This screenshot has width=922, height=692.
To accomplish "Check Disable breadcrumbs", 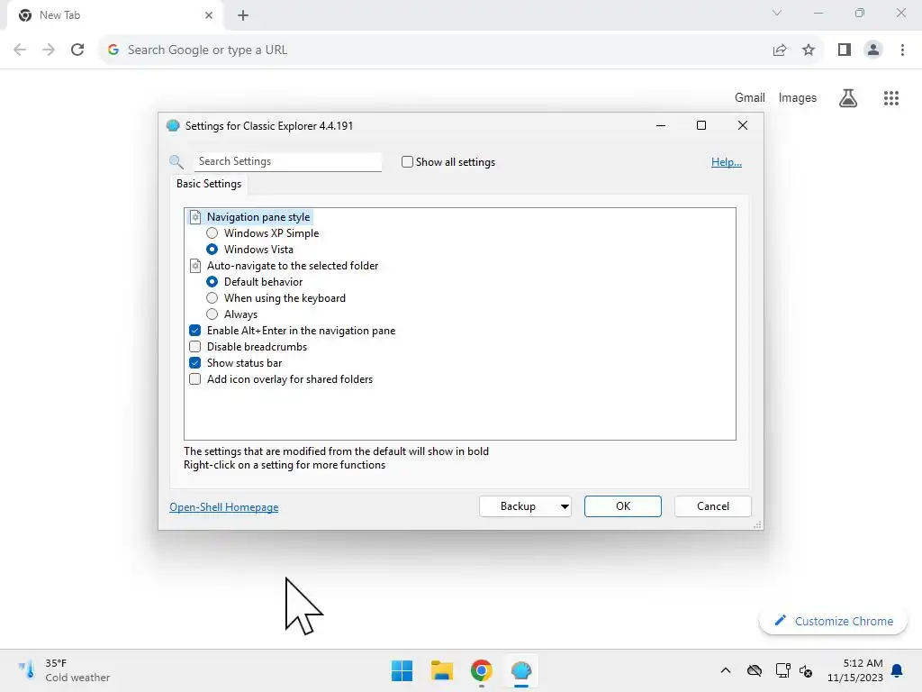I will [195, 347].
